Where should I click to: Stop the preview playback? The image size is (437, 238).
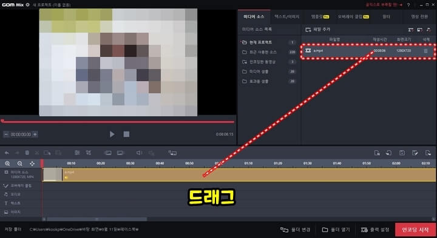(126, 134)
